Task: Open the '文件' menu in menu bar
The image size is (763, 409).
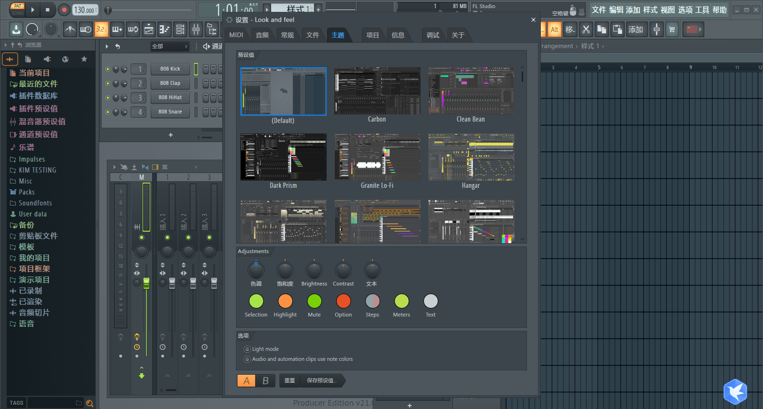Action: [x=599, y=10]
